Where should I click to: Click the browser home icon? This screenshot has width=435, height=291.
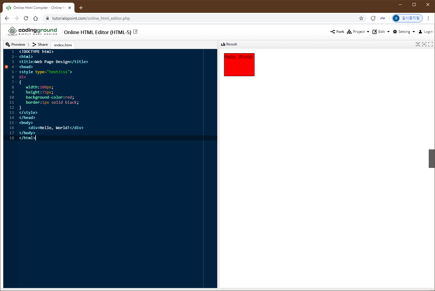coord(36,18)
